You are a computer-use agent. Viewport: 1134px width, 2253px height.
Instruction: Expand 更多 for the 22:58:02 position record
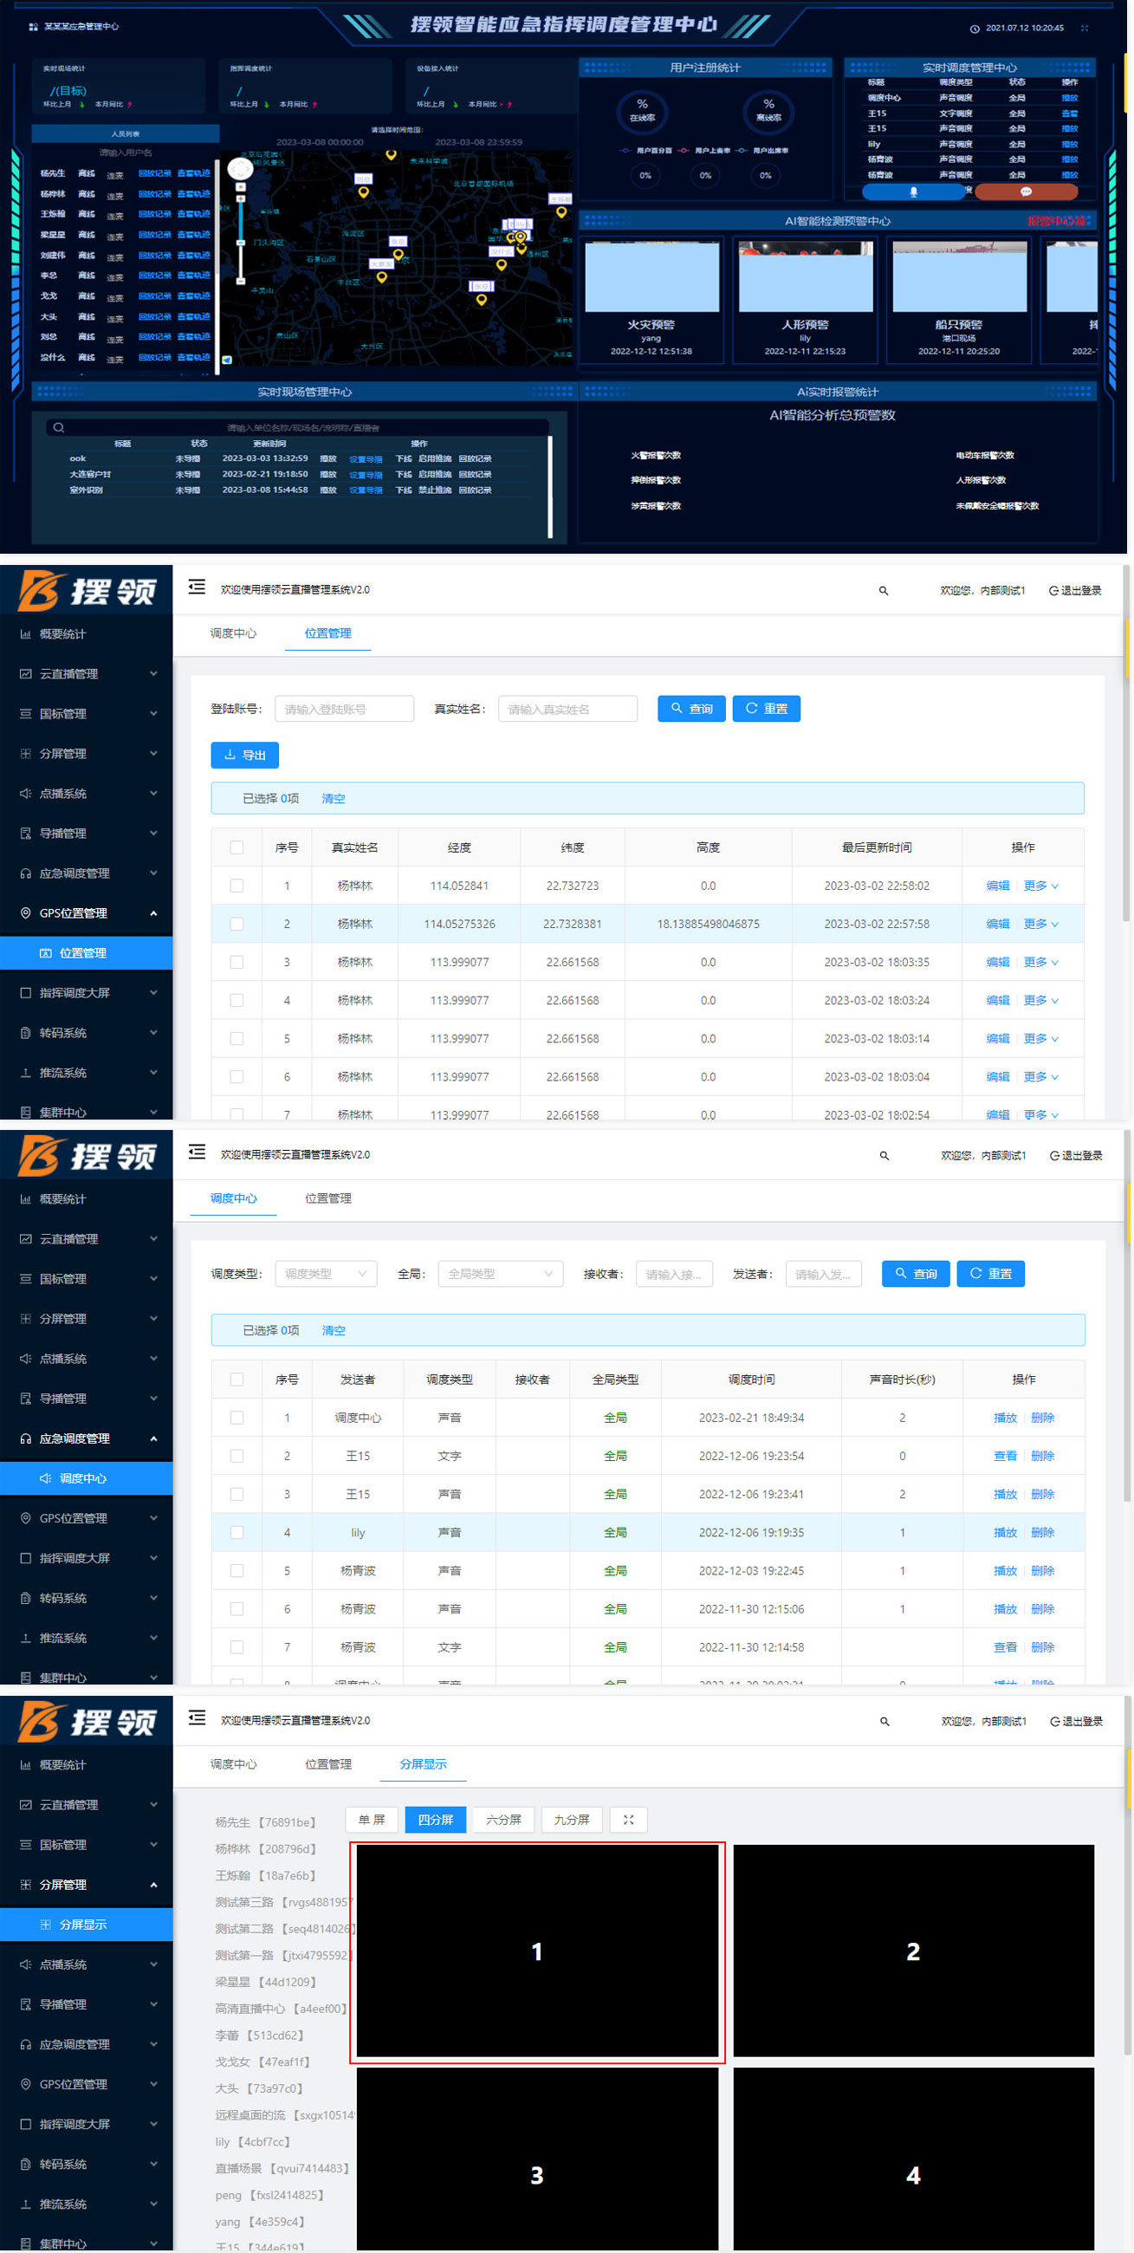1040,886
